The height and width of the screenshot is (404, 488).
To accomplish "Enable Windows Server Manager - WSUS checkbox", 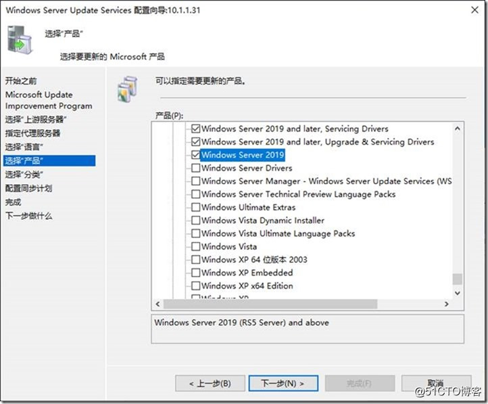I will point(195,181).
